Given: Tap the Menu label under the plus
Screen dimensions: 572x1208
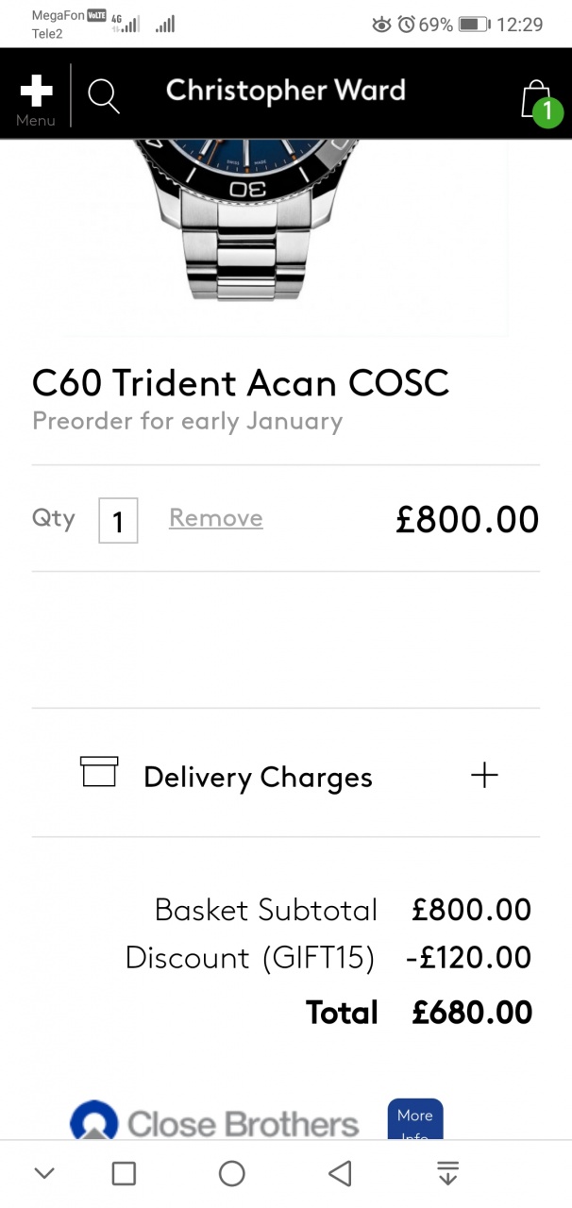Looking at the screenshot, I should pos(36,121).
